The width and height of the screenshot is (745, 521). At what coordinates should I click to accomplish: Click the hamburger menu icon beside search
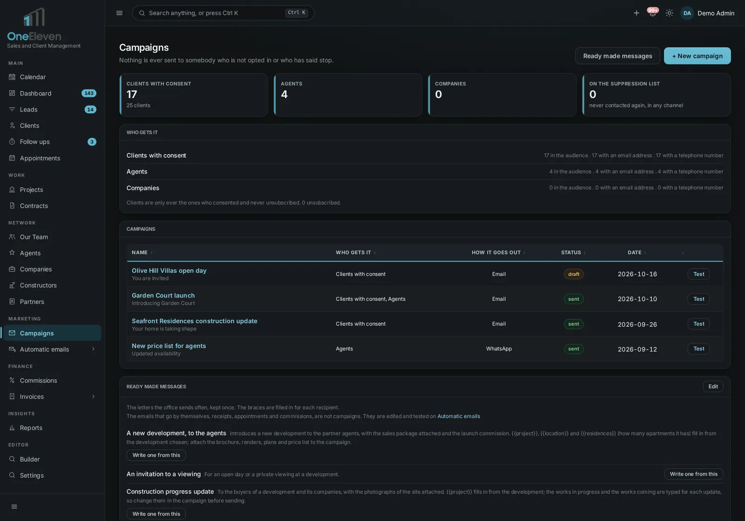click(119, 13)
